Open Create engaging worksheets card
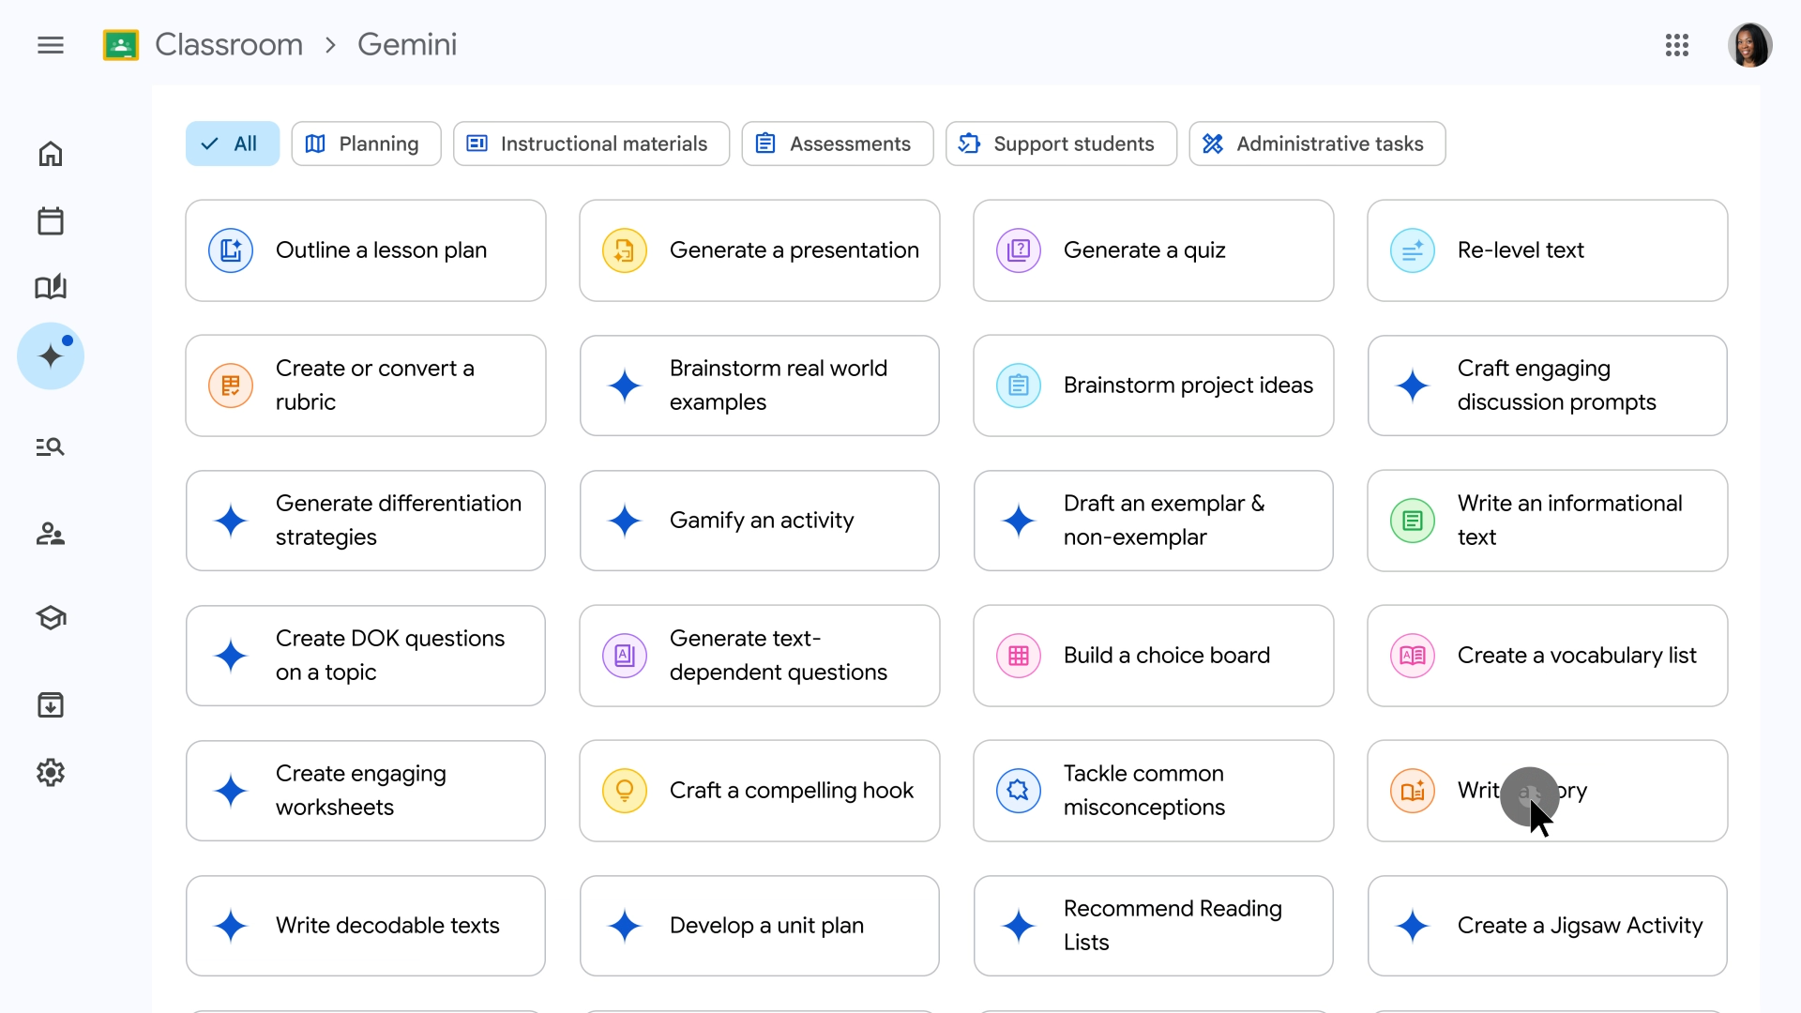This screenshot has width=1801, height=1013. tap(366, 791)
